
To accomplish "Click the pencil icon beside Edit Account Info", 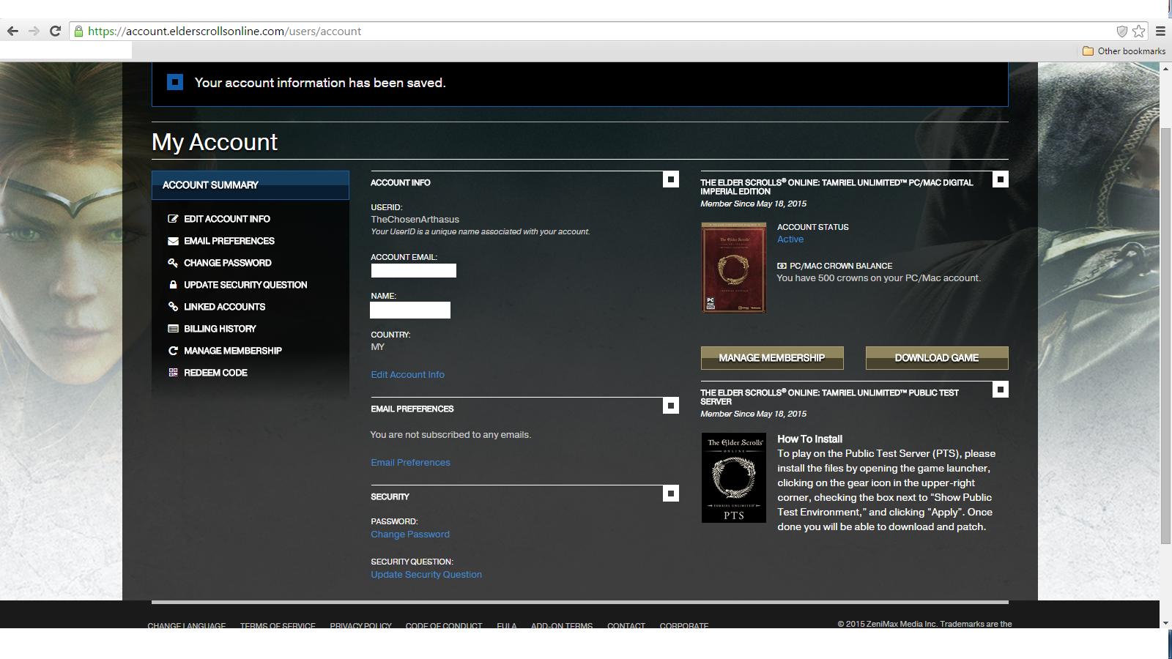I will [x=173, y=218].
